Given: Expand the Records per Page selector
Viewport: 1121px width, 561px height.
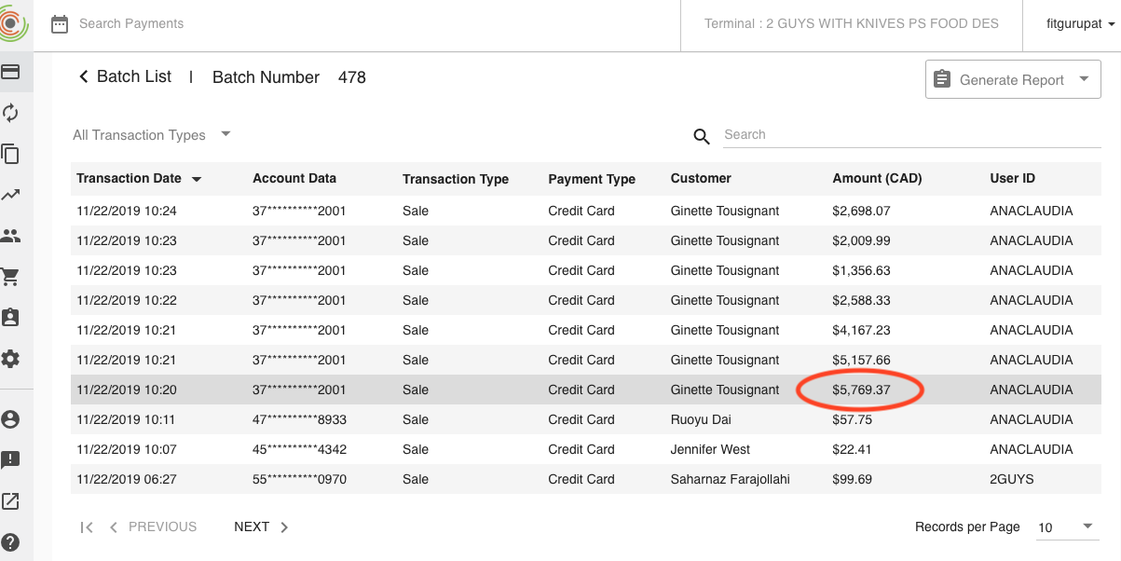Looking at the screenshot, I should [1067, 527].
